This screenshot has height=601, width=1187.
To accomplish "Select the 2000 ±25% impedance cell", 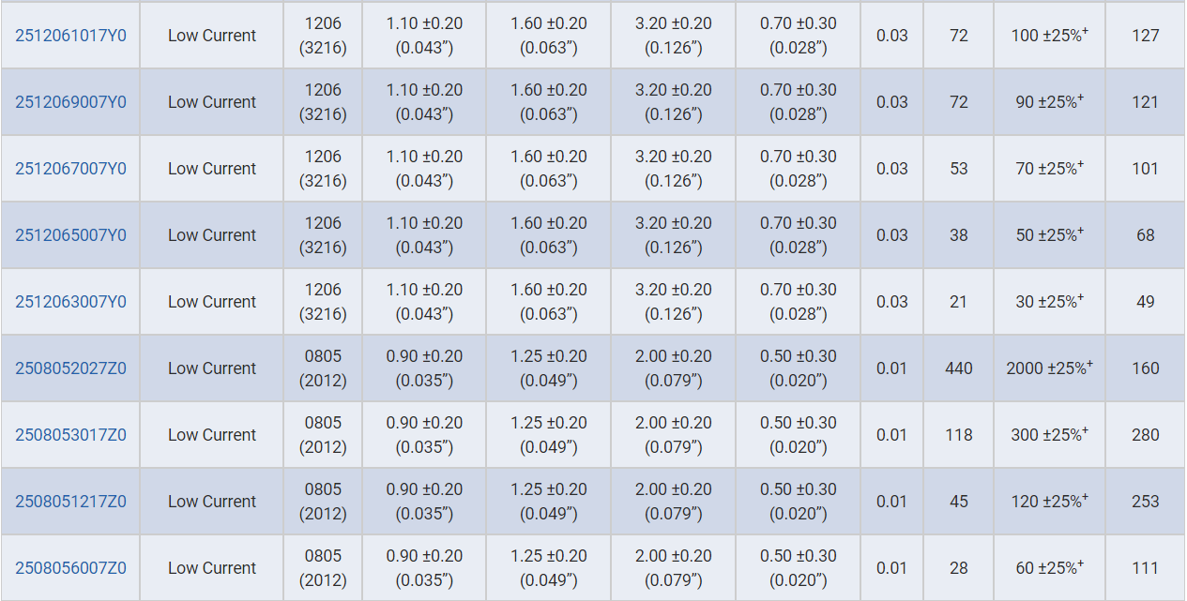I will (x=1049, y=368).
